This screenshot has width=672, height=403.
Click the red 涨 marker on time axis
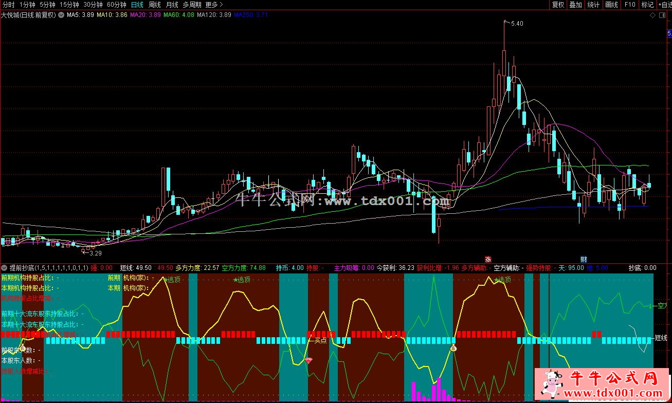(x=488, y=259)
